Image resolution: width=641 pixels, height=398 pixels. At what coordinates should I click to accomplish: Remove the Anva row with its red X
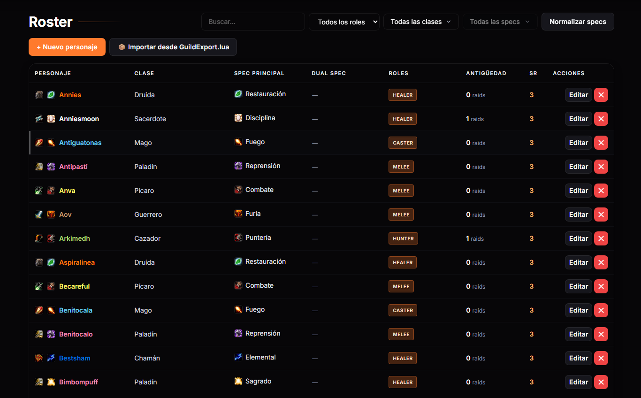coord(601,191)
